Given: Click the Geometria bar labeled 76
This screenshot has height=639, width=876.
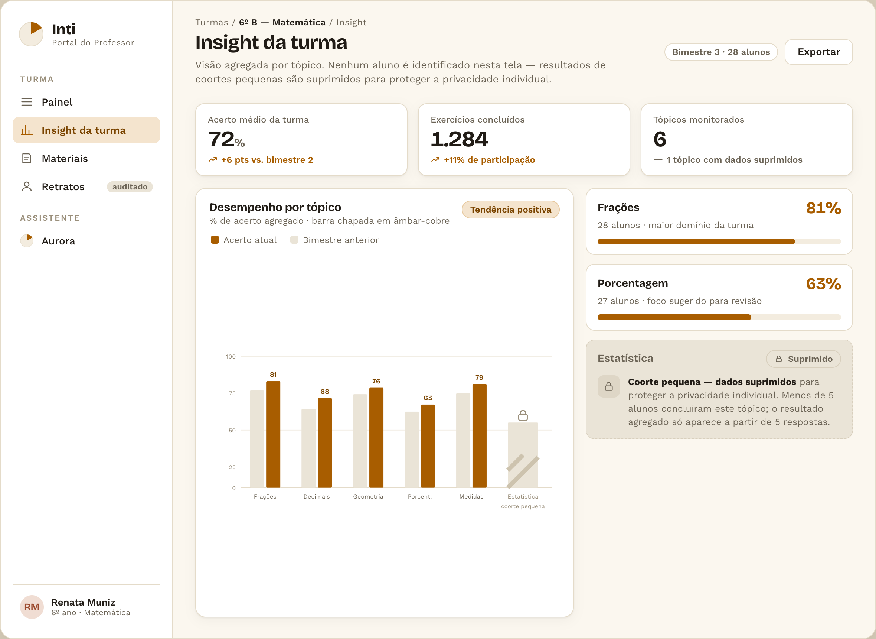Looking at the screenshot, I should [376, 438].
